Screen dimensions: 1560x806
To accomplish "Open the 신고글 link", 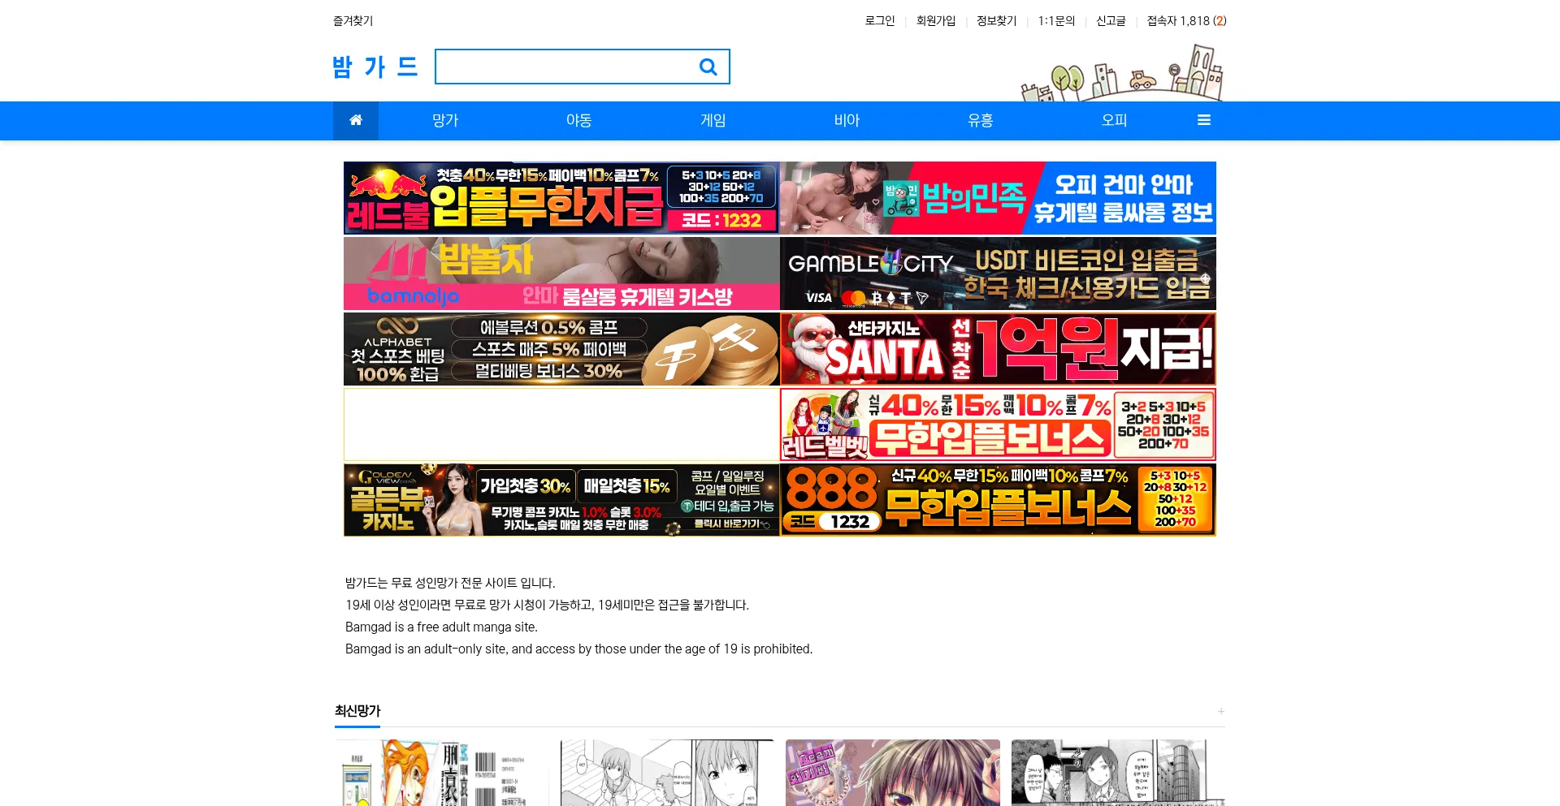I will (x=1111, y=21).
